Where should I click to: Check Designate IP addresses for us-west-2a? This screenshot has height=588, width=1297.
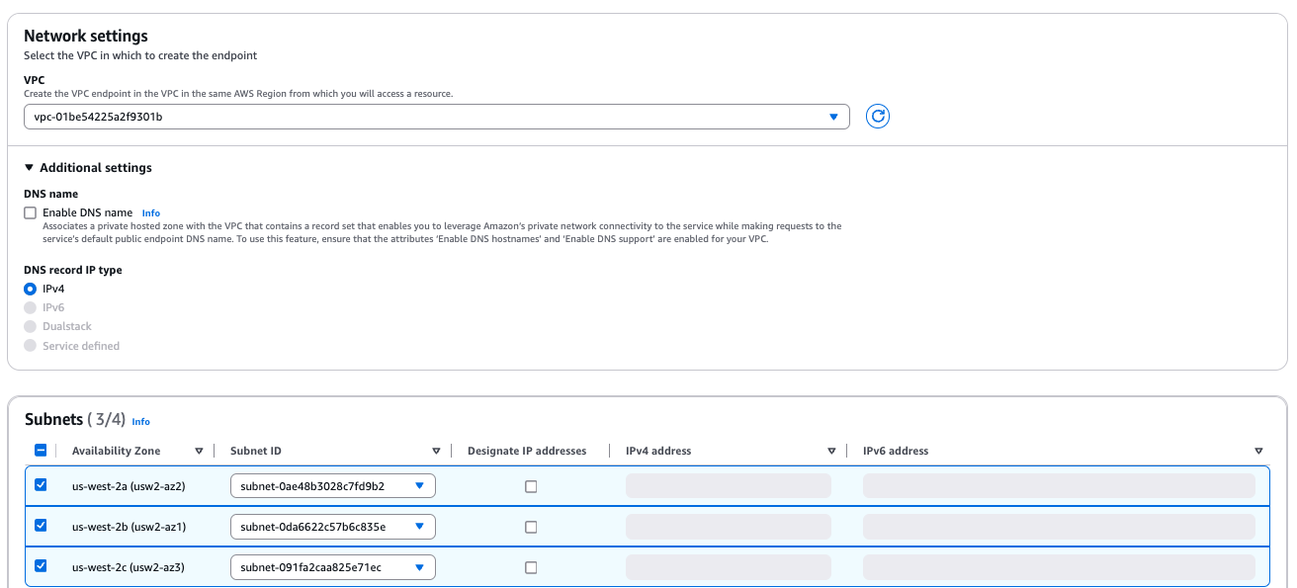coord(531,485)
